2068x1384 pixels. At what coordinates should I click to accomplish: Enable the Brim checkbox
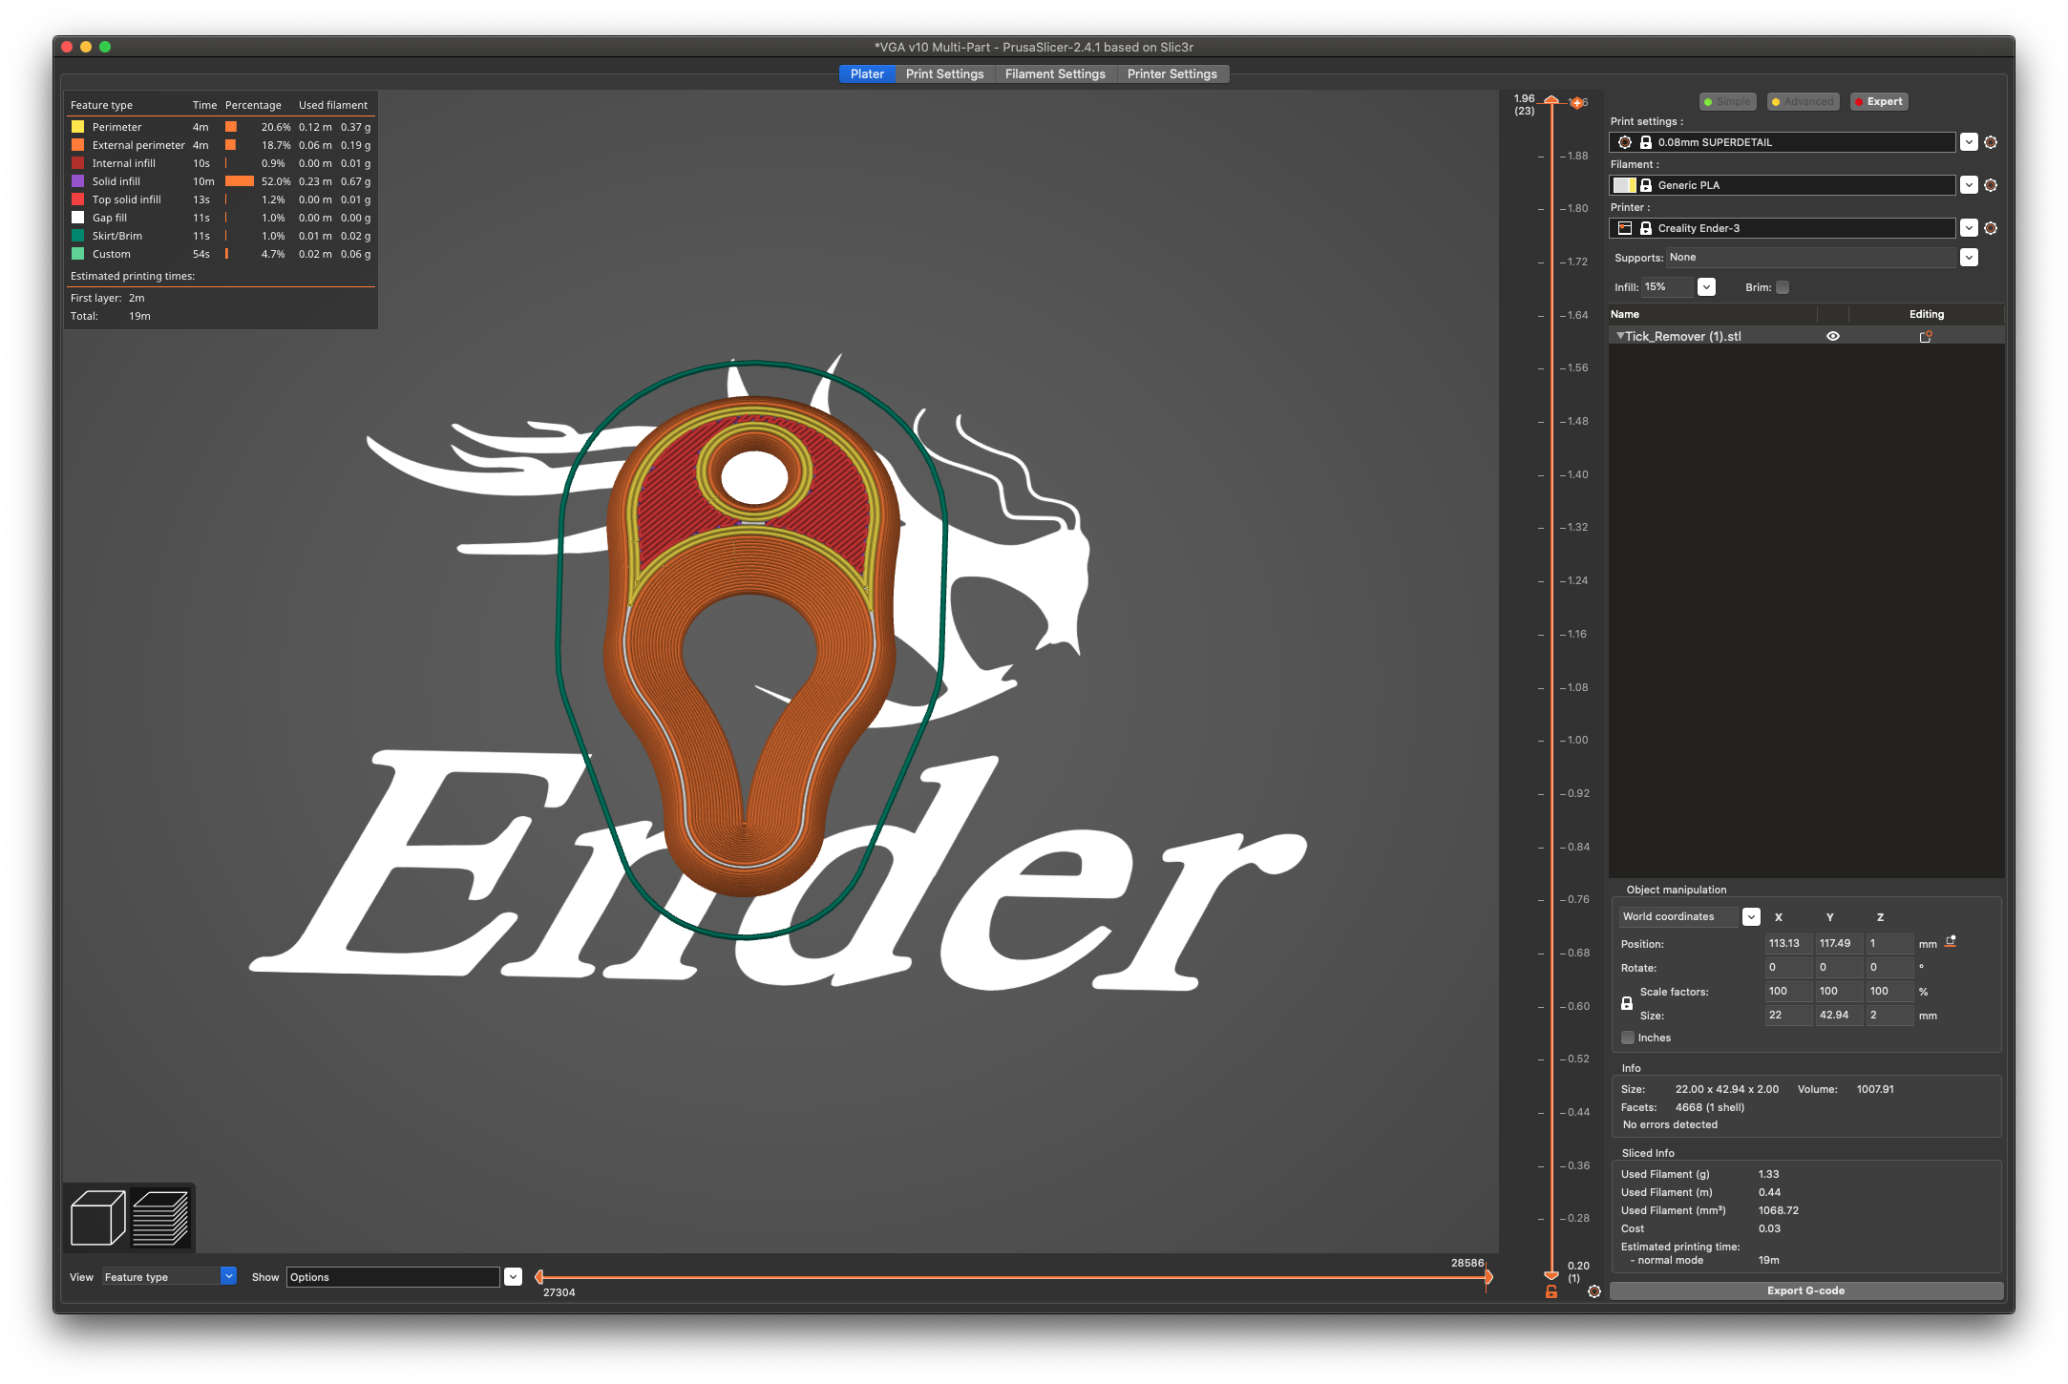tap(1783, 287)
